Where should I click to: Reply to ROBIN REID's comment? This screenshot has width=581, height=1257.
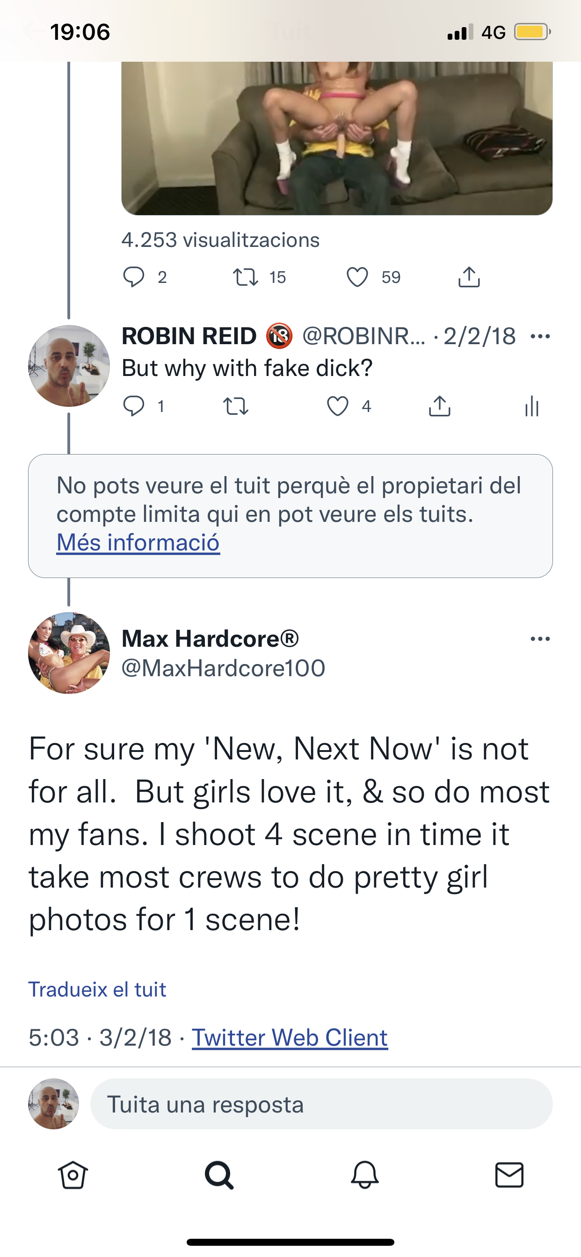133,406
